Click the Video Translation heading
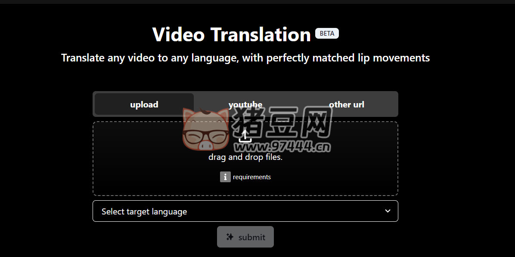 click(232, 34)
